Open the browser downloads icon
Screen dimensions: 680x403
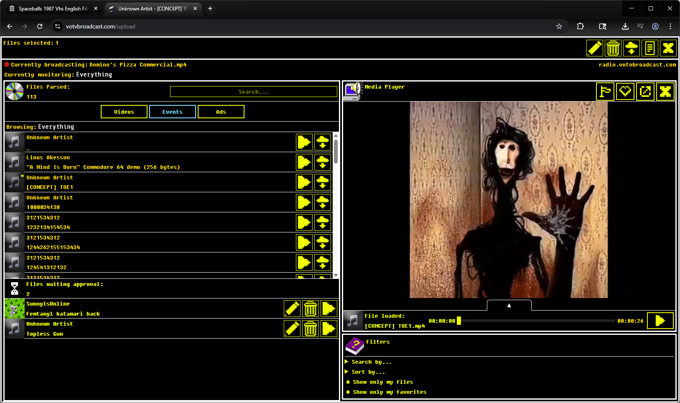625,26
